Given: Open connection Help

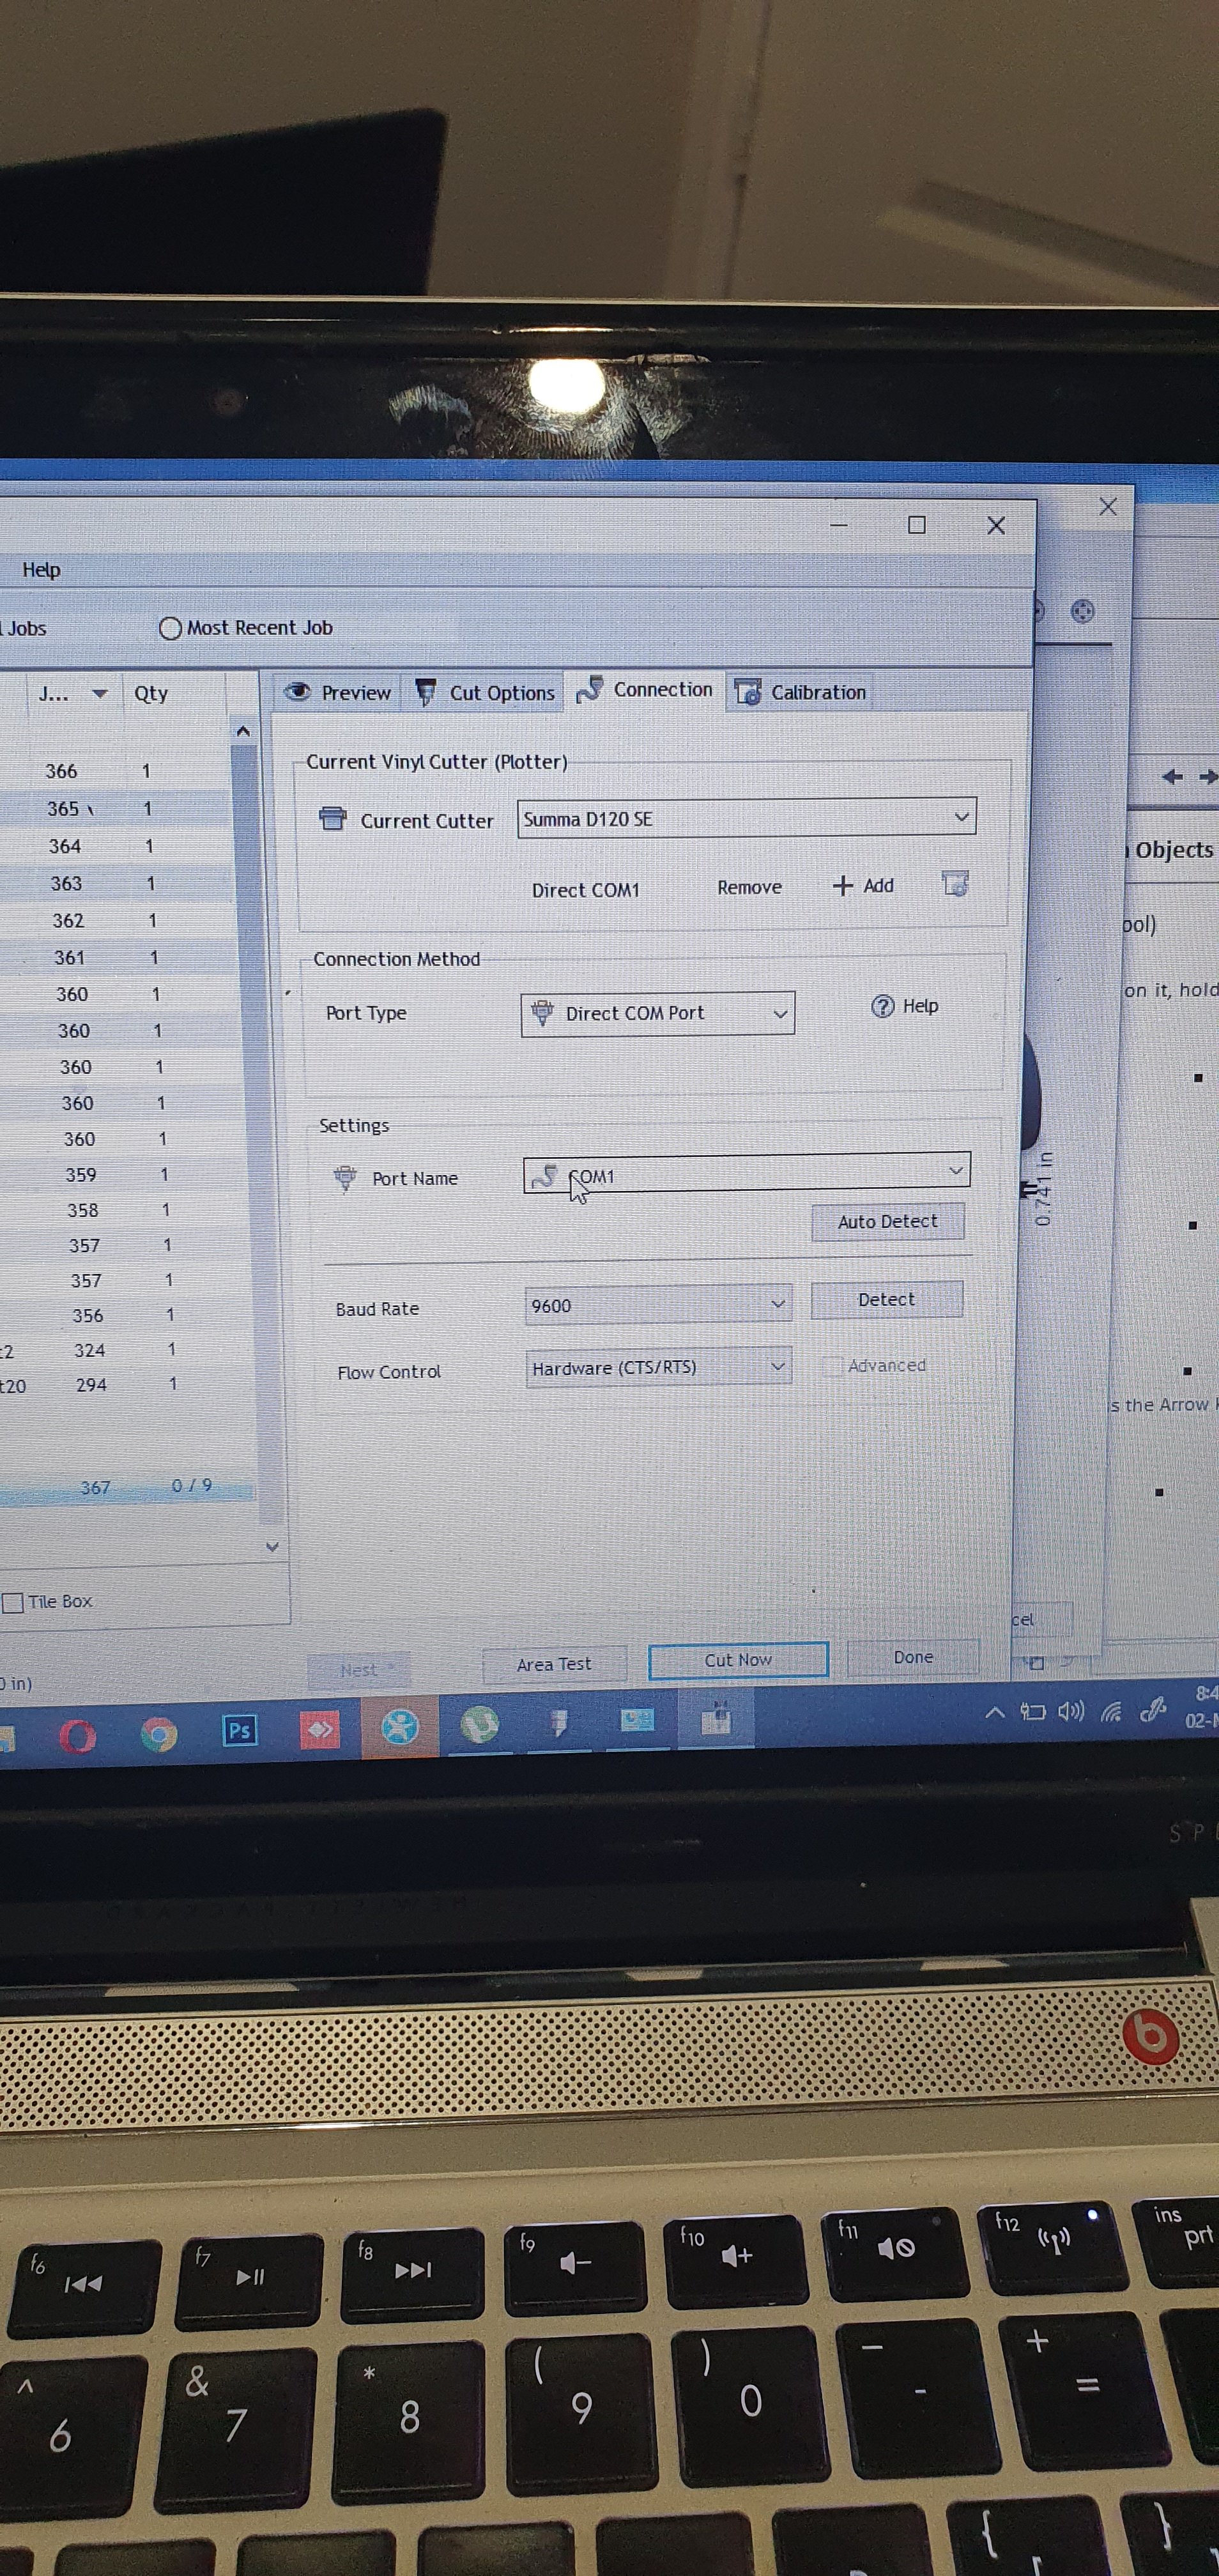Looking at the screenshot, I should click(905, 1006).
